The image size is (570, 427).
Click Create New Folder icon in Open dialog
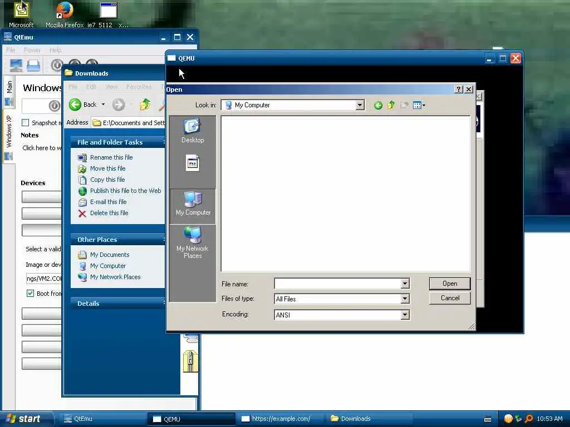coord(404,105)
